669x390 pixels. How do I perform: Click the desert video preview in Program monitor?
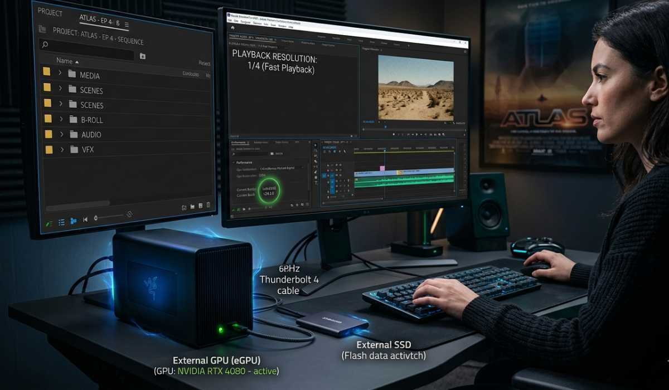point(416,87)
